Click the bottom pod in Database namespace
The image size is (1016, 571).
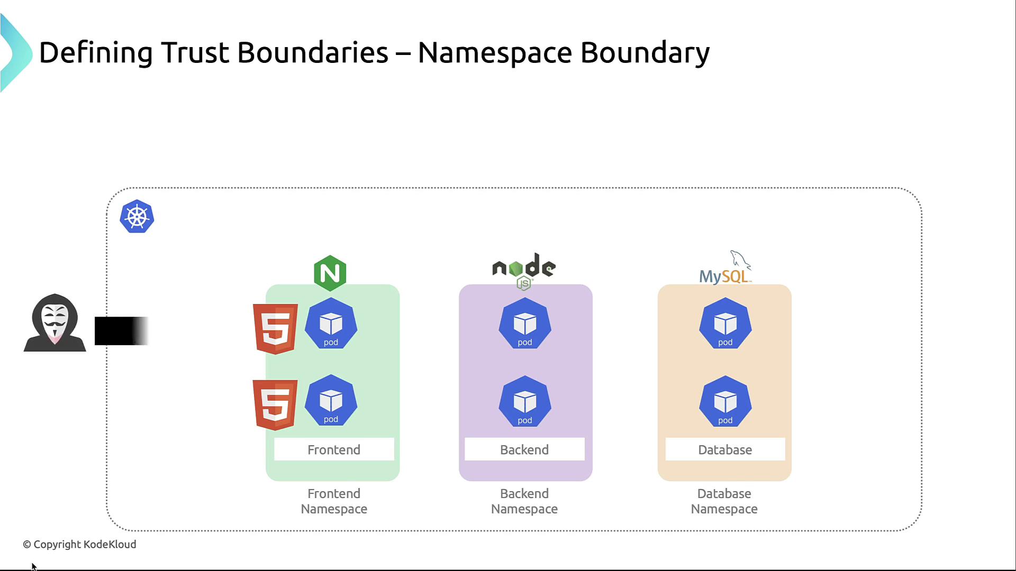(x=725, y=401)
